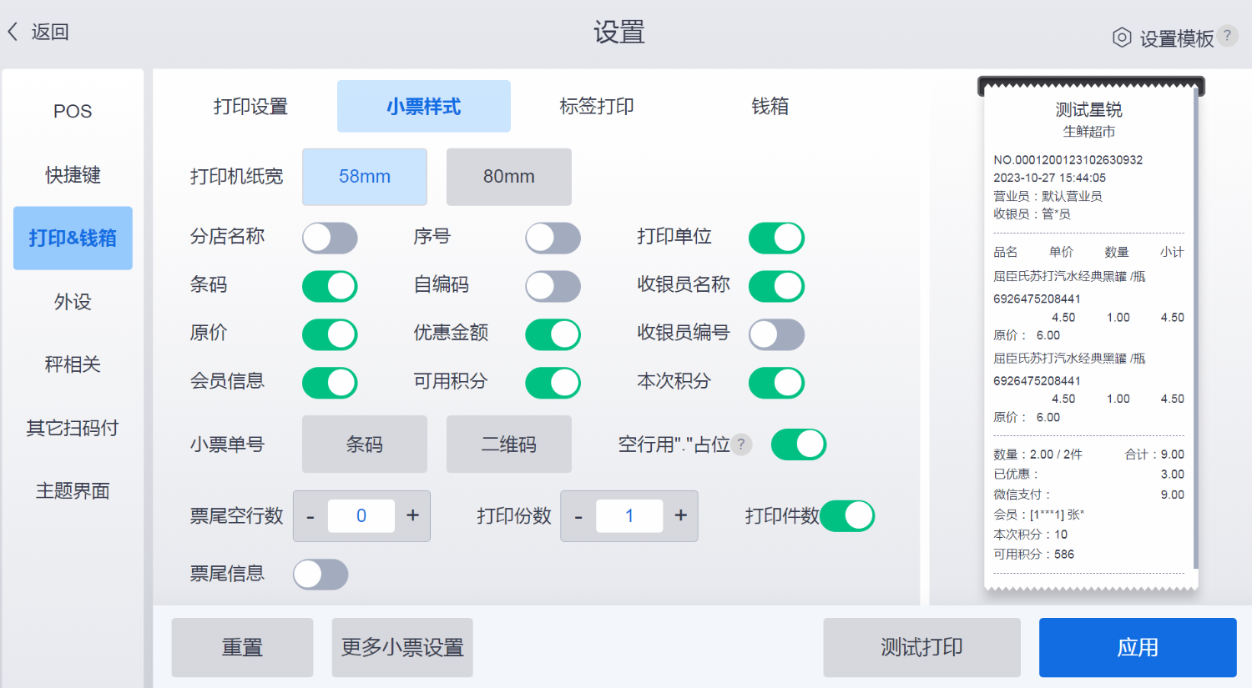The width and height of the screenshot is (1252, 688).
Task: Decrease 票尾空行数 with minus button
Action: click(310, 516)
